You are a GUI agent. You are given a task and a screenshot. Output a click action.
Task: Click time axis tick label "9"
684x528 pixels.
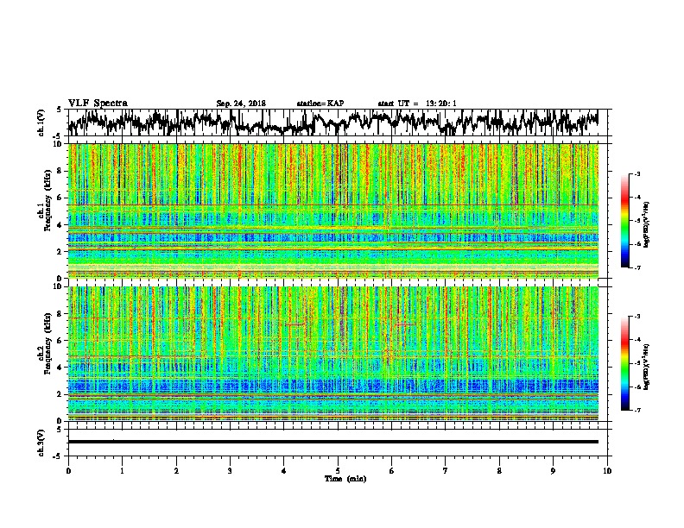[553, 471]
